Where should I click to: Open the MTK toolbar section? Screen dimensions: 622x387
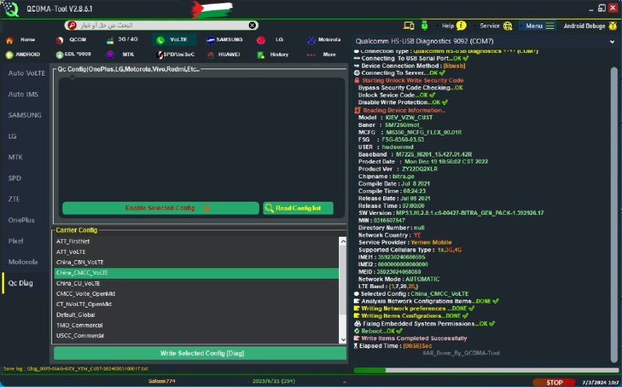tap(121, 55)
